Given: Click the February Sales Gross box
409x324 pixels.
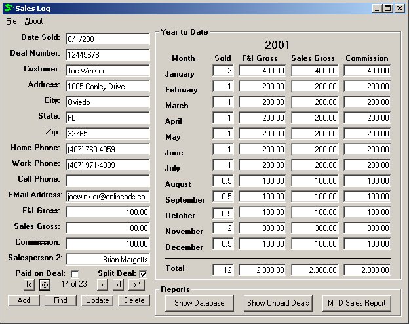Looking at the screenshot, I should click(315, 86).
